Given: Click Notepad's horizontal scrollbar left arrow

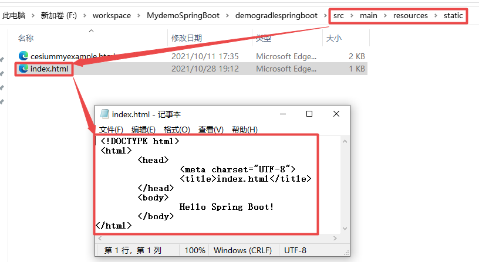Looking at the screenshot, I should click(x=100, y=238).
